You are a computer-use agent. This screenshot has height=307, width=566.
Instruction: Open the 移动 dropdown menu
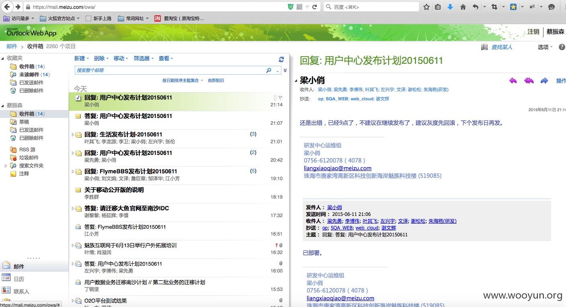click(121, 59)
